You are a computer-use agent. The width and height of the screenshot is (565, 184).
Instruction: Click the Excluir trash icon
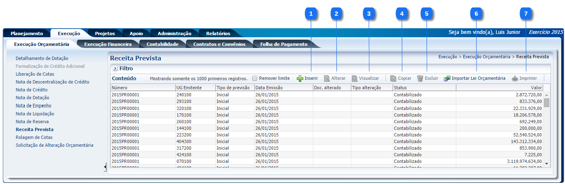[420, 79]
